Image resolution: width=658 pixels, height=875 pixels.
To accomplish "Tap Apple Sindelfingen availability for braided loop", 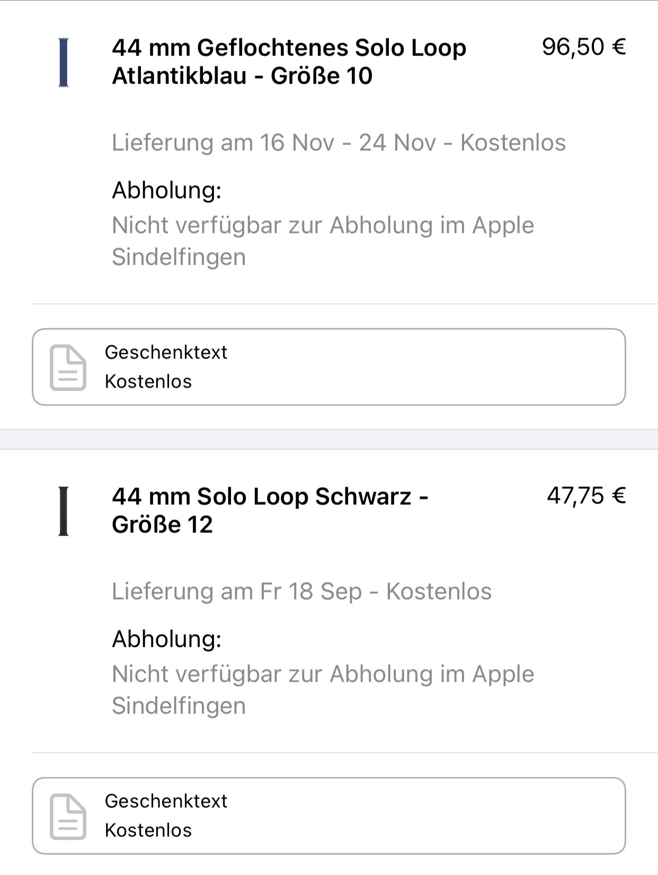I will pyautogui.click(x=323, y=241).
